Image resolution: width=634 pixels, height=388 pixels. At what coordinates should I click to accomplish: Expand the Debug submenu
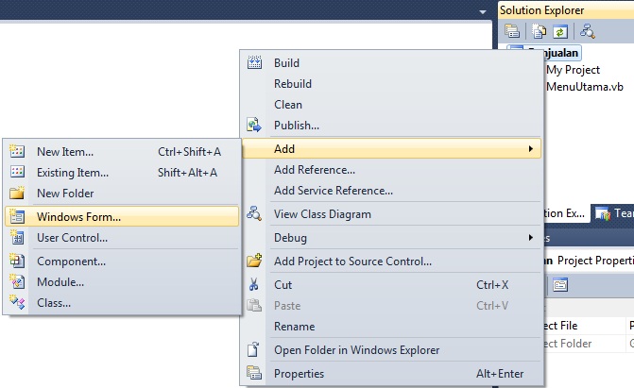(x=530, y=238)
